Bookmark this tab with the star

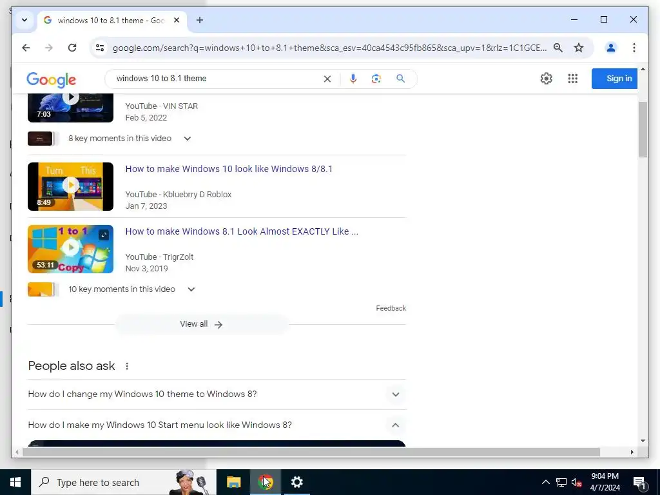pyautogui.click(x=579, y=48)
